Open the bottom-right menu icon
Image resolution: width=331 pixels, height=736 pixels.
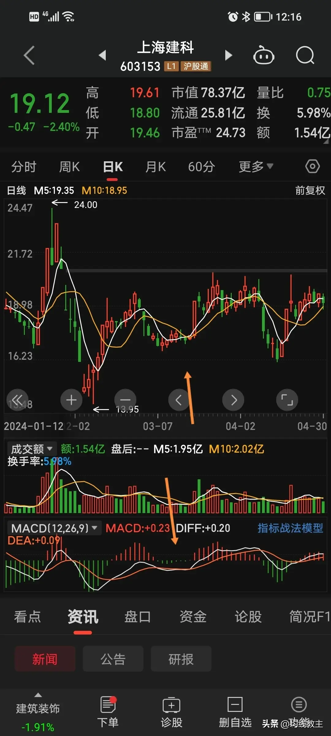[299, 704]
